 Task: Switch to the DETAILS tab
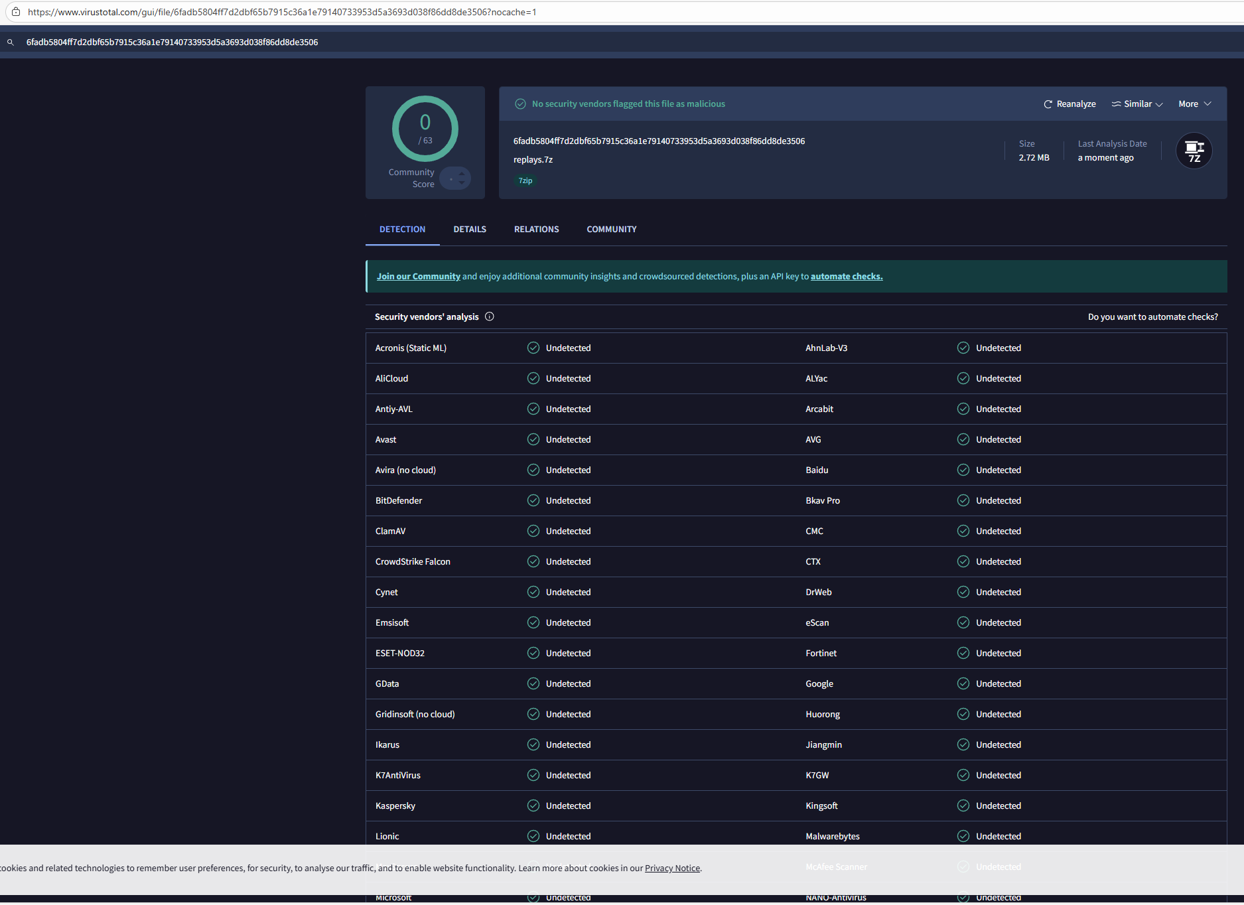470,229
